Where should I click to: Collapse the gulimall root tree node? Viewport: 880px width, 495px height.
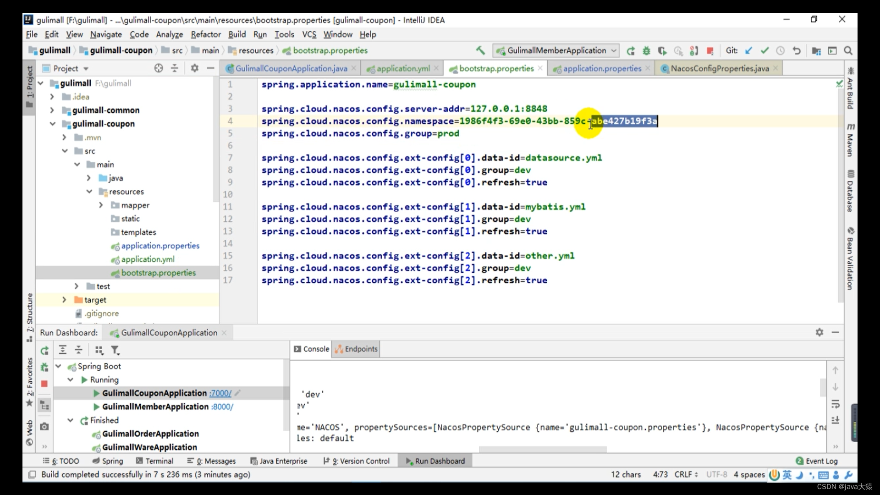(x=41, y=83)
